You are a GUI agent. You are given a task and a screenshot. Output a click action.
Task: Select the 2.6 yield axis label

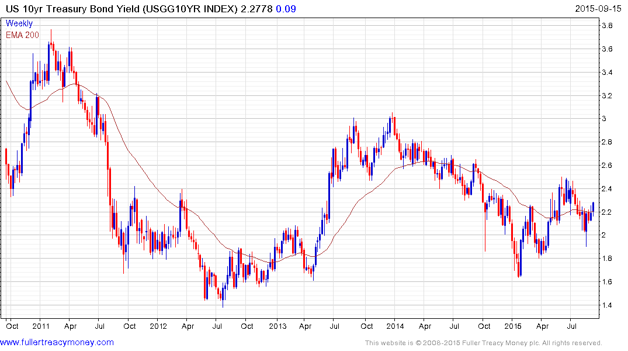pyautogui.click(x=607, y=166)
